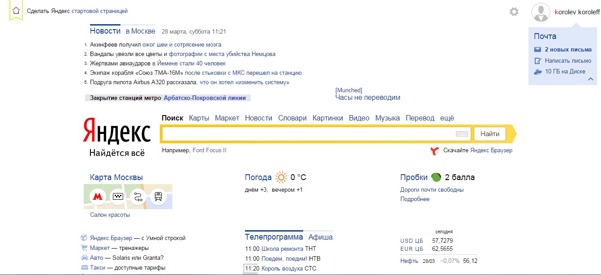Click the bus transport icon on the map

(158, 197)
